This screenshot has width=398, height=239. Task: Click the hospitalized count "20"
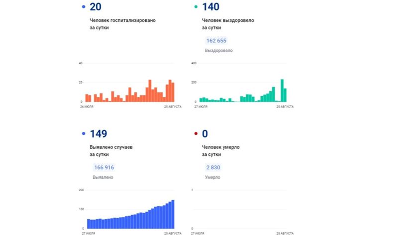96,7
